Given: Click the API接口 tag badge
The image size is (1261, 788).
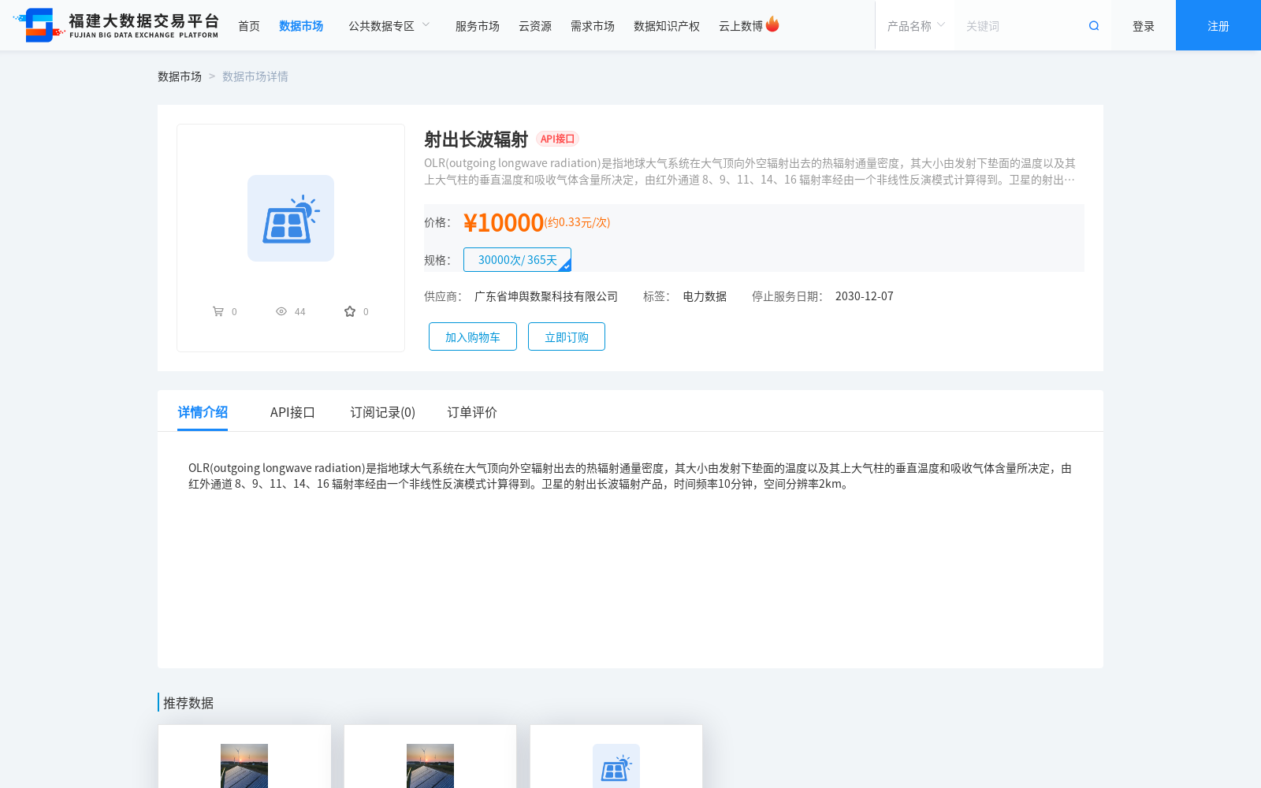Looking at the screenshot, I should (x=557, y=139).
